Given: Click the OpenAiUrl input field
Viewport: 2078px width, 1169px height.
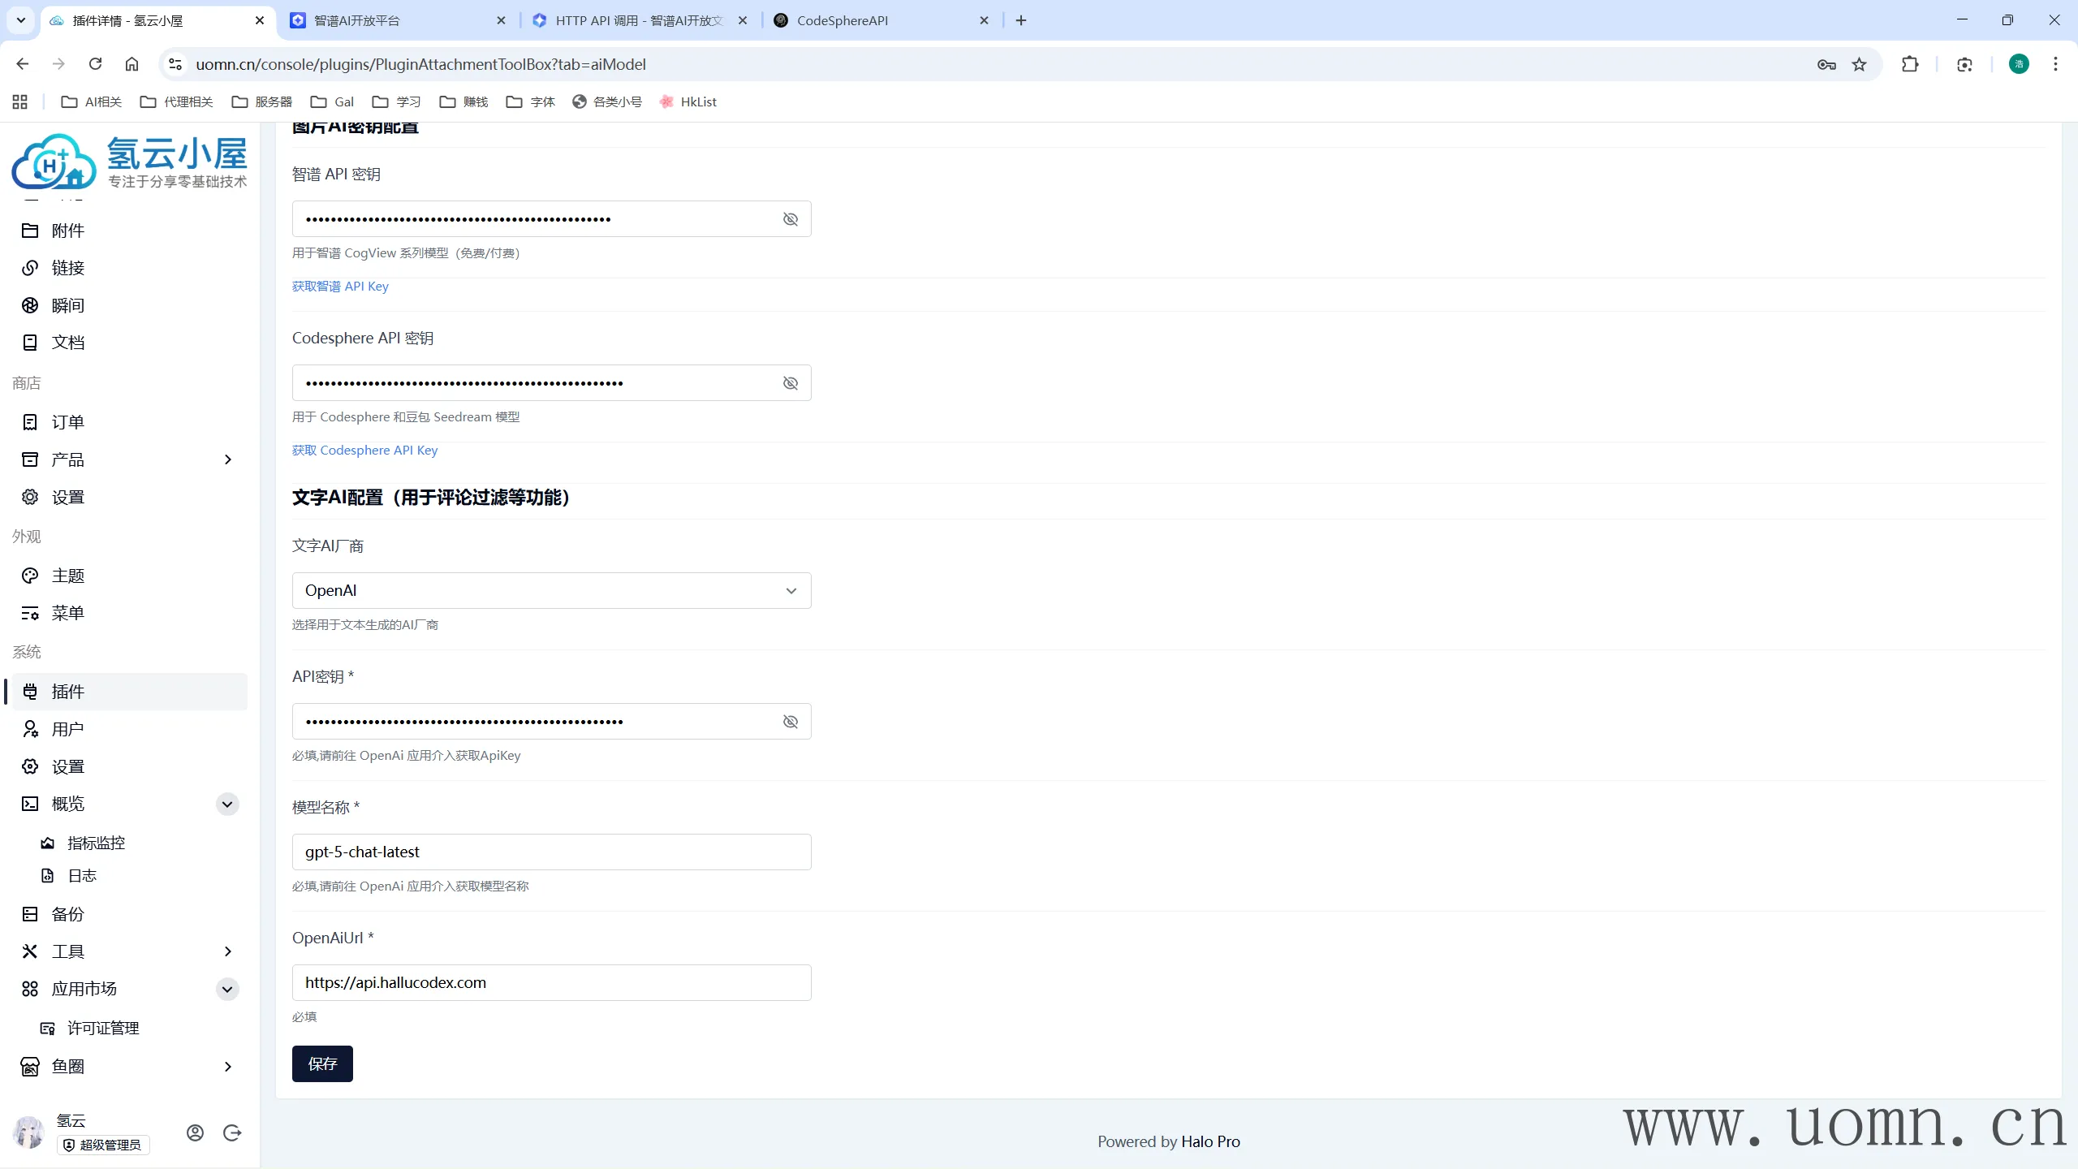Looking at the screenshot, I should point(551,982).
